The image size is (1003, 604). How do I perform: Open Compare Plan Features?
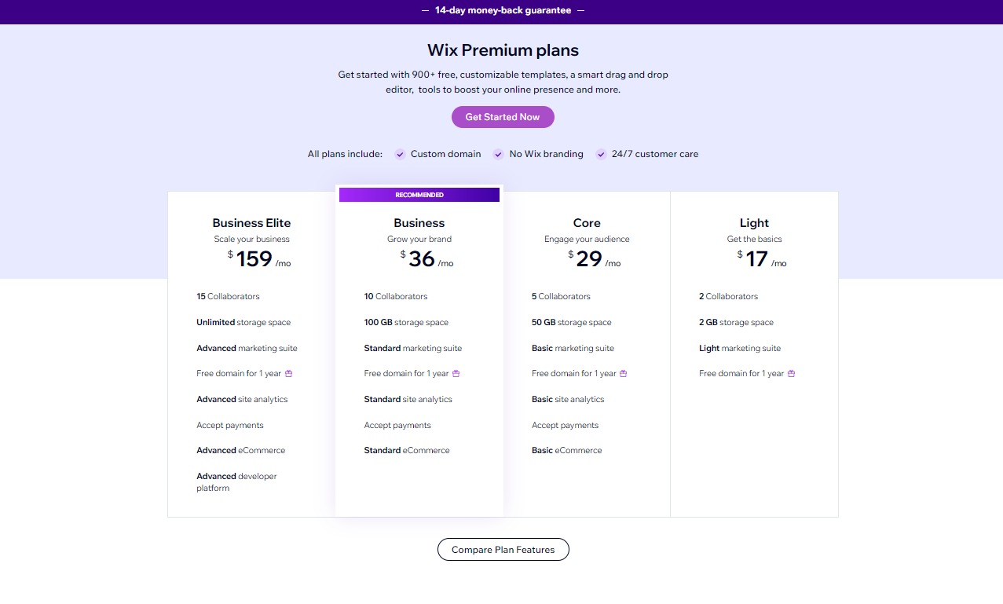(503, 550)
